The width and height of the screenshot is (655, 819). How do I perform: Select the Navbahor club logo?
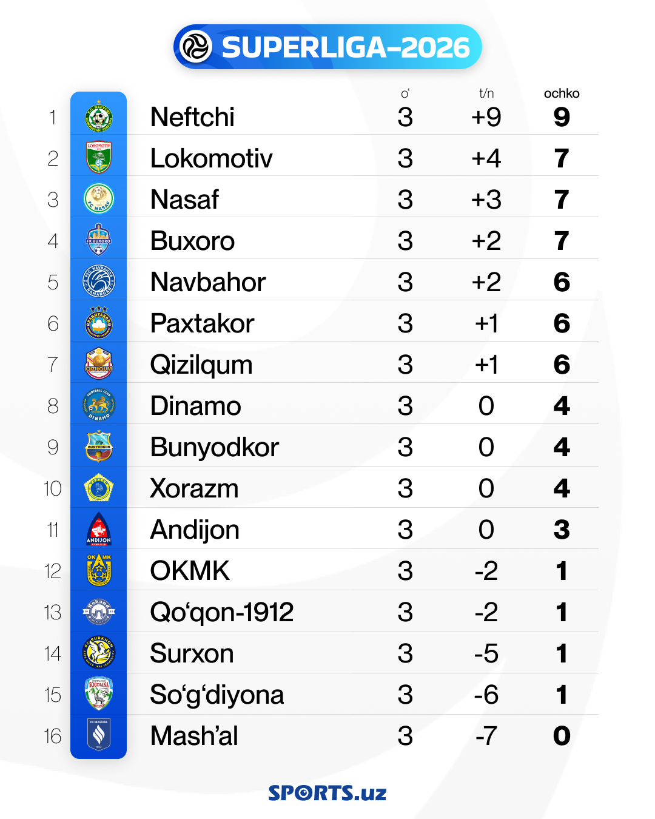click(98, 281)
